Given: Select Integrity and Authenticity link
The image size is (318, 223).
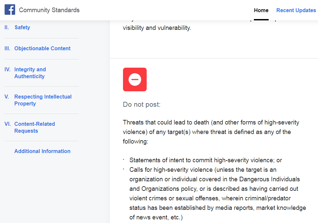Looking at the screenshot, I should coord(30,73).
